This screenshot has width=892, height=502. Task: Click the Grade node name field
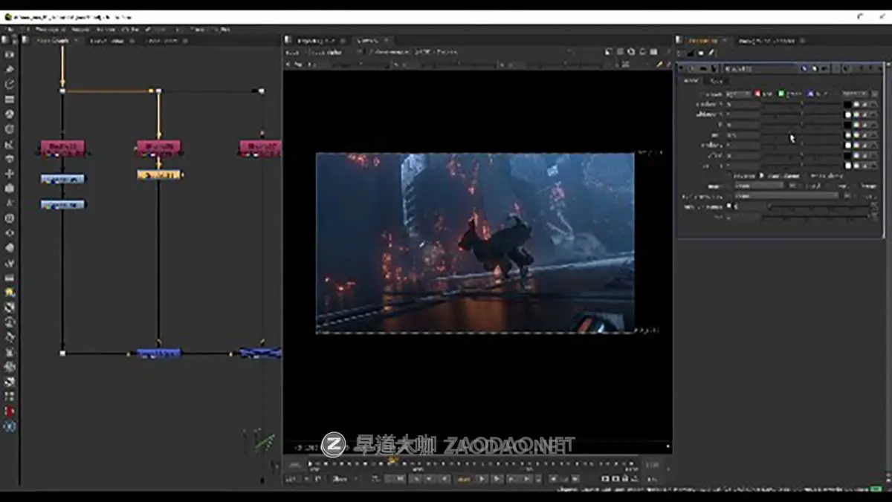point(760,68)
